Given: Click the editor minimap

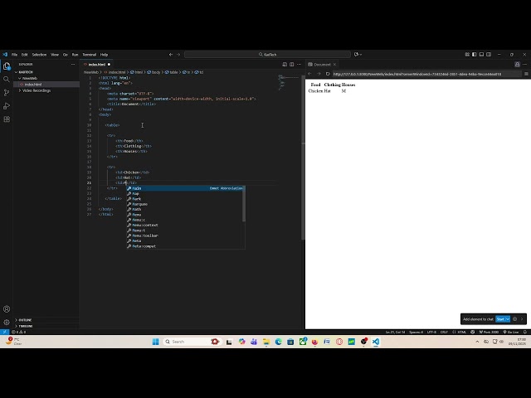Looking at the screenshot, I should pos(288,83).
